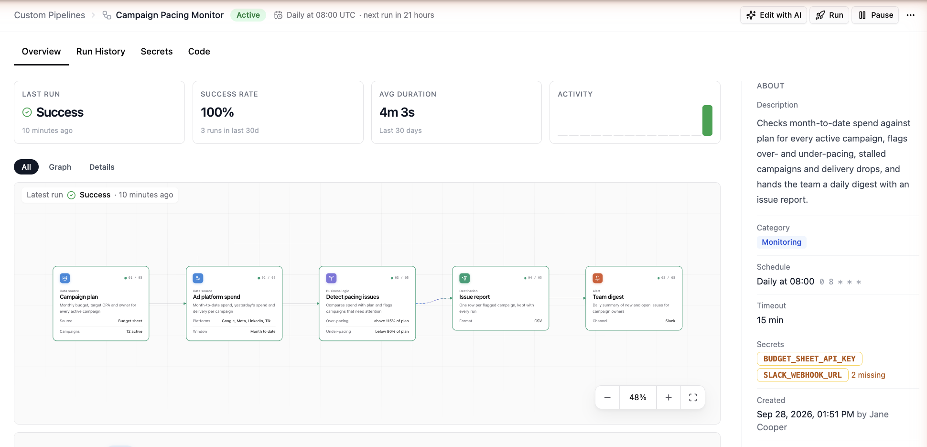Click the Edit with AI button
The height and width of the screenshot is (447, 927).
click(774, 15)
